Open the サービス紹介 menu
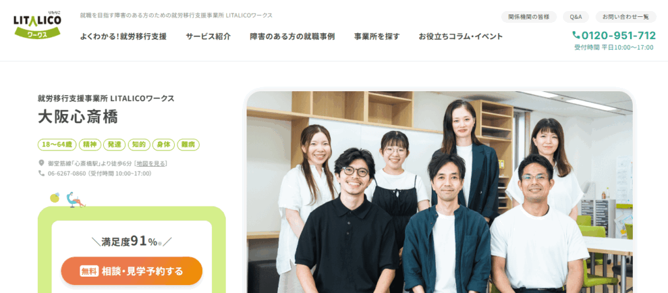This screenshot has height=293, width=668. (x=208, y=36)
